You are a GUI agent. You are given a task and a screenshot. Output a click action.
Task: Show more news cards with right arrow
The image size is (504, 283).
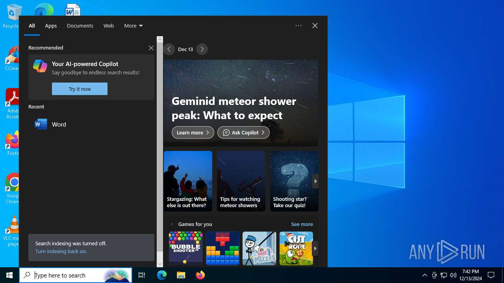pyautogui.click(x=315, y=181)
